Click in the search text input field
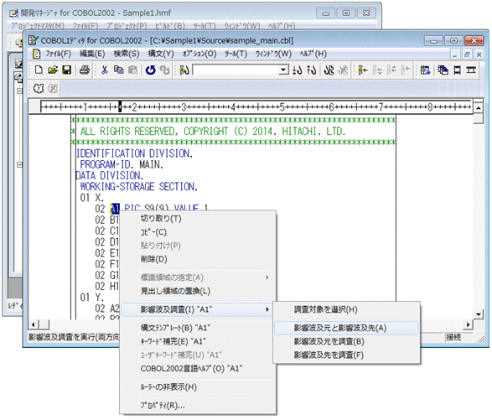Viewport: 492px width, 420px height. 236,70
